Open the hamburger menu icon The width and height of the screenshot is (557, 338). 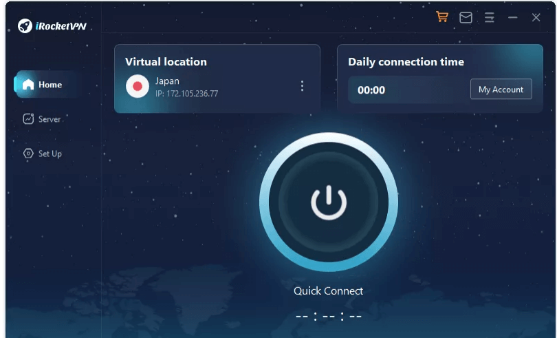click(490, 17)
